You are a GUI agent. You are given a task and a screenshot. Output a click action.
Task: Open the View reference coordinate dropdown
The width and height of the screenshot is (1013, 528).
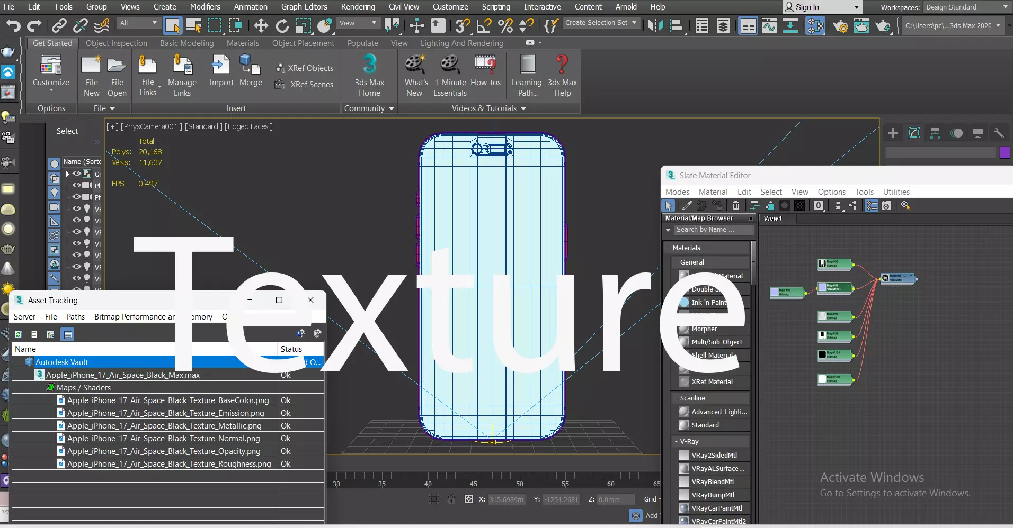click(x=358, y=23)
